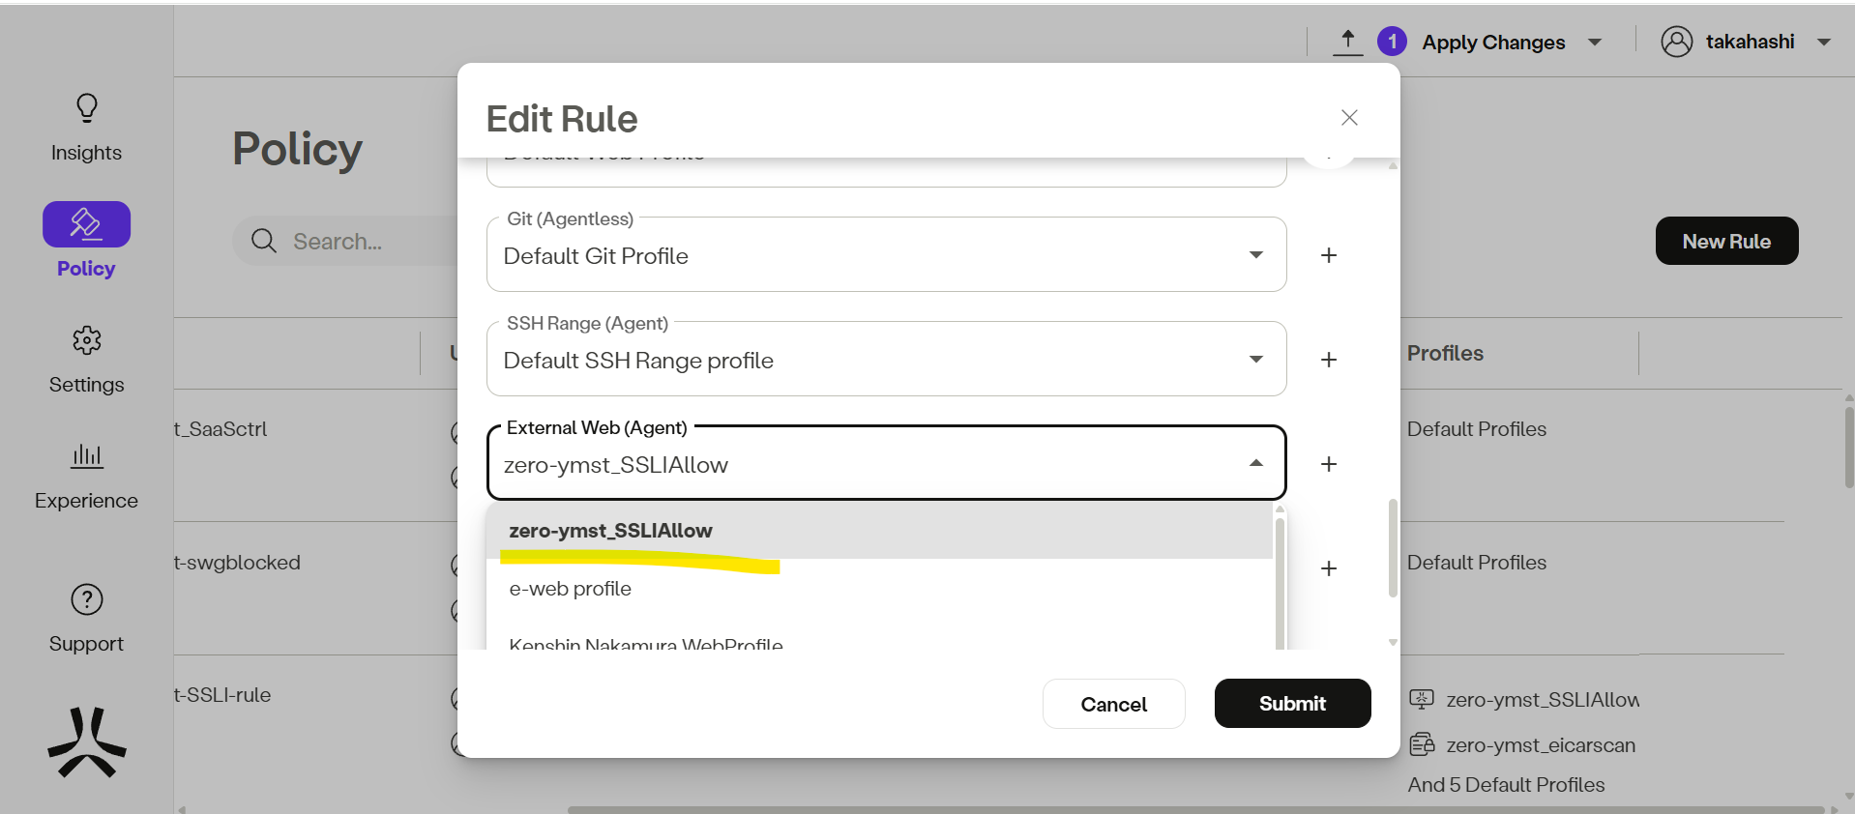Open the Support question mark icon
The height and width of the screenshot is (814, 1855).
87,599
